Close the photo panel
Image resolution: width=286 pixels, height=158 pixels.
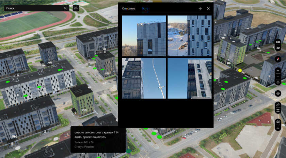[208, 8]
